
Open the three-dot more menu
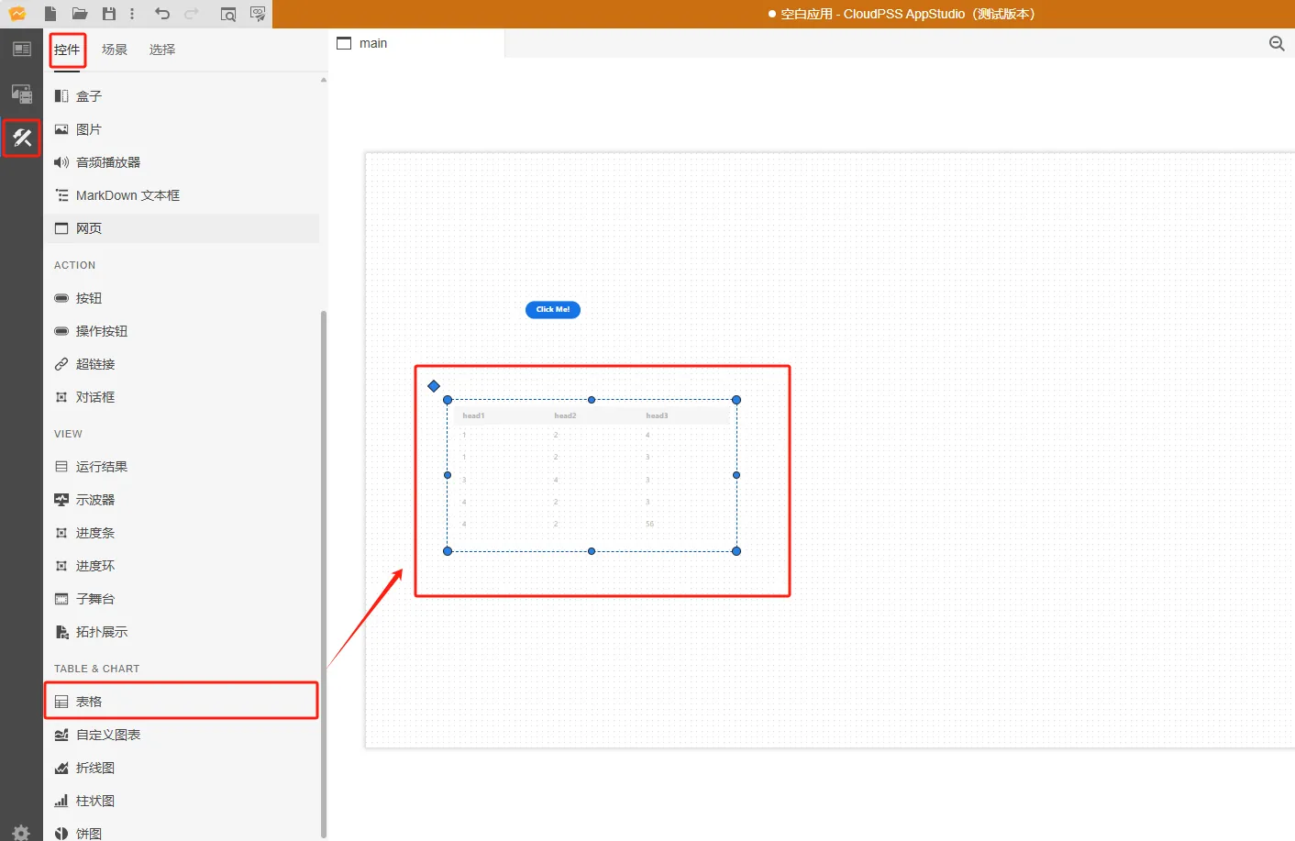[x=132, y=14]
